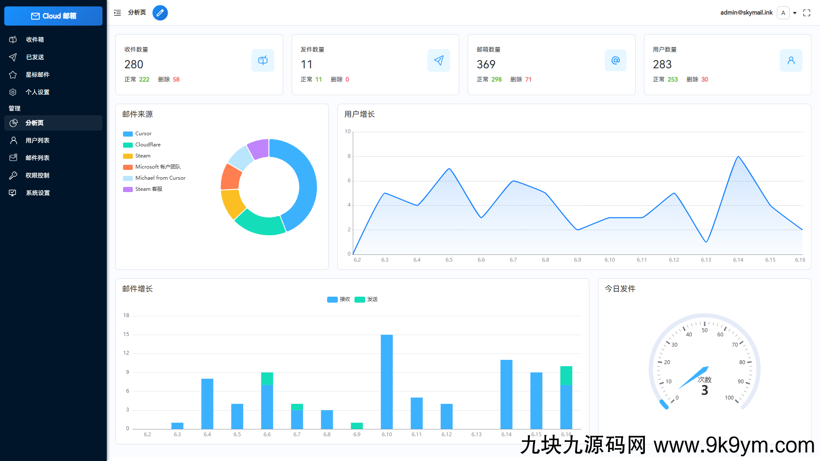Open 星标邮件 starred mail section
This screenshot has height=461, width=820.
point(13,74)
